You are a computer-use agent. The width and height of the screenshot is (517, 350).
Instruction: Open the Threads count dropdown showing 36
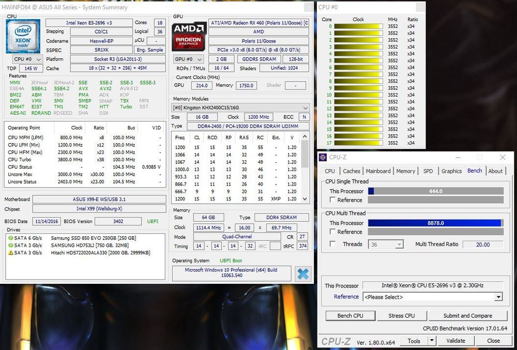click(386, 245)
